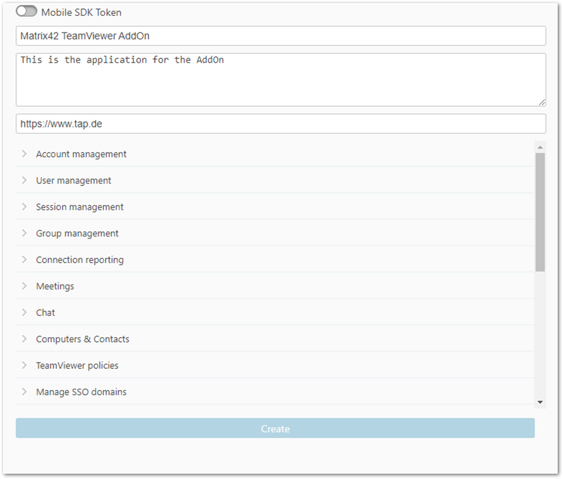The height and width of the screenshot is (479, 563).
Task: Click the description resize handle
Action: pyautogui.click(x=542, y=102)
